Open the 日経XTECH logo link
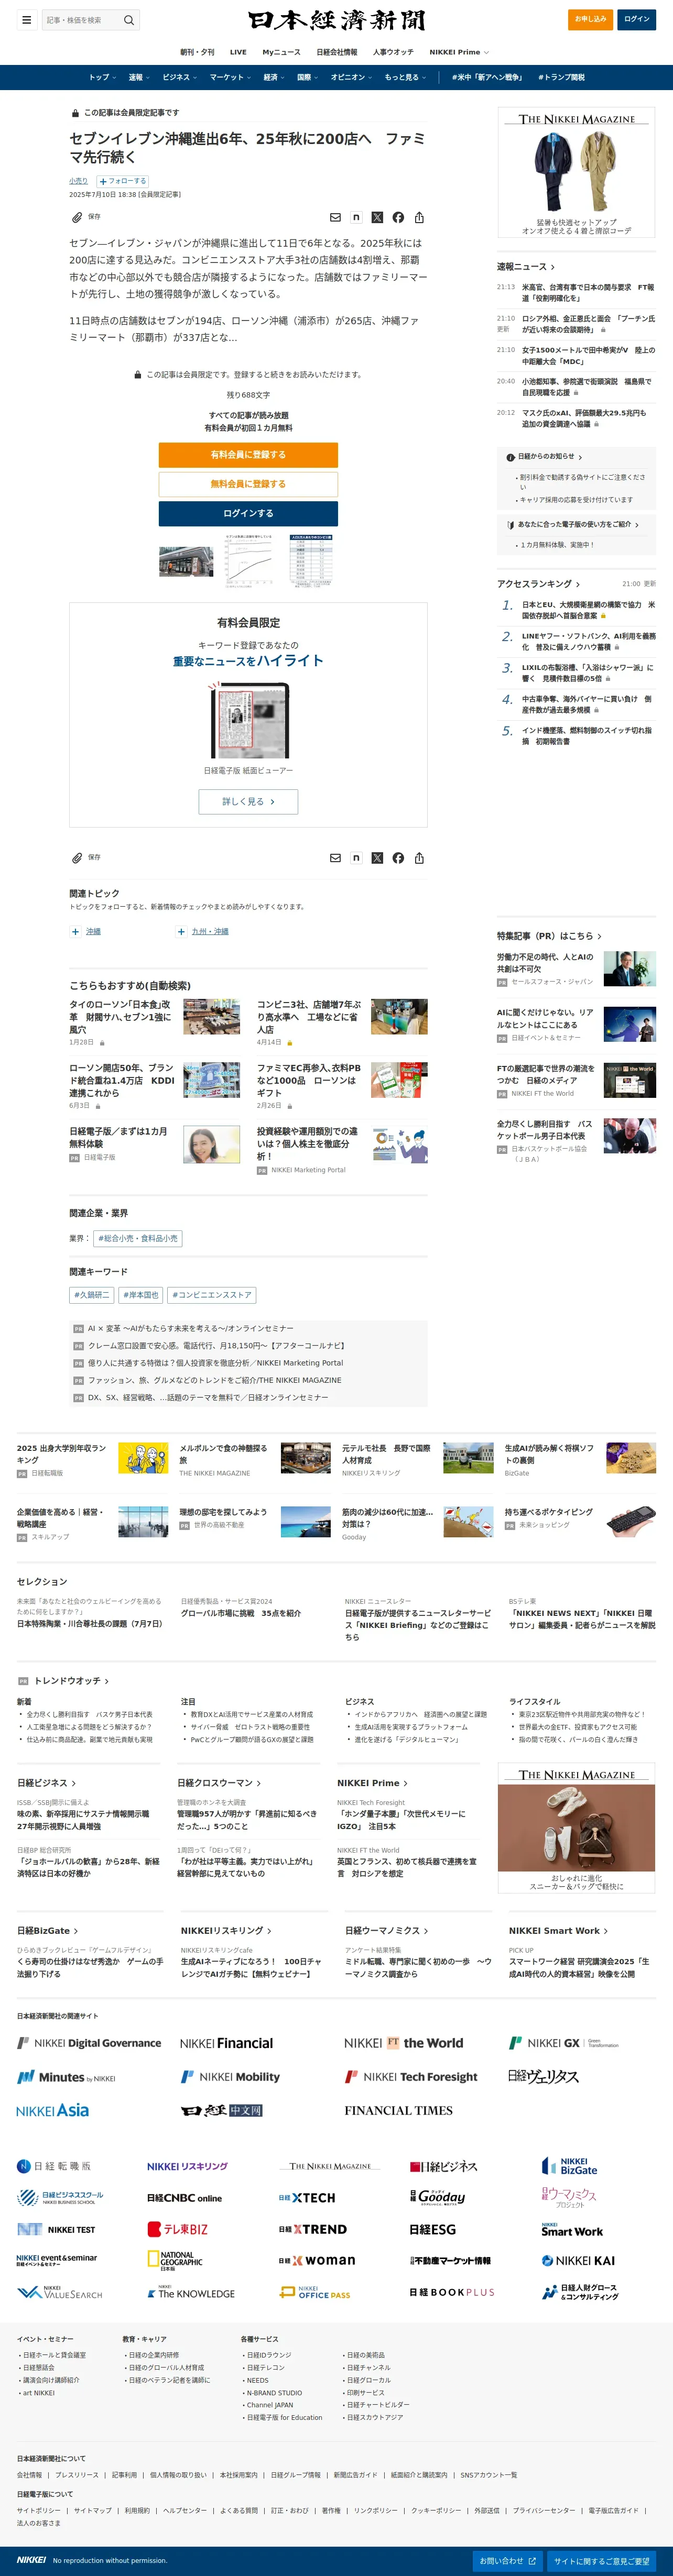Screen dimensions: 673x2576 [x=307, y=2198]
